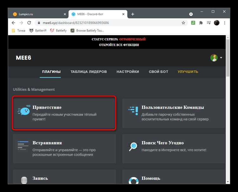
Task: Click the Помощь lifebuoy icon
Action: point(134,181)
